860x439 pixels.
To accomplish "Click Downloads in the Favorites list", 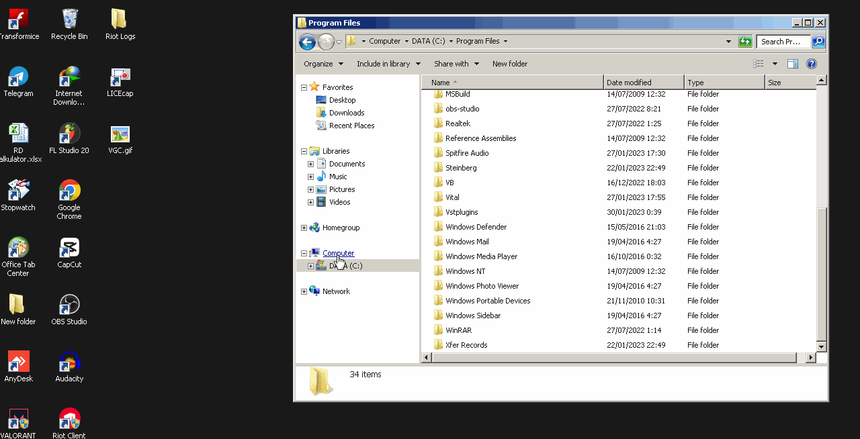I will click(x=347, y=113).
